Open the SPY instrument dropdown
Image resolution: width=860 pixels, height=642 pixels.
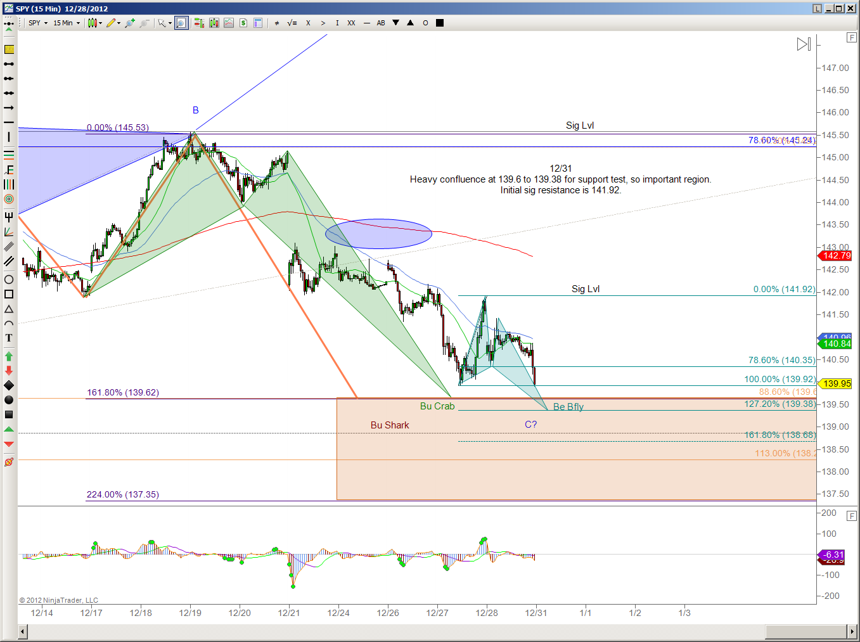coord(38,23)
